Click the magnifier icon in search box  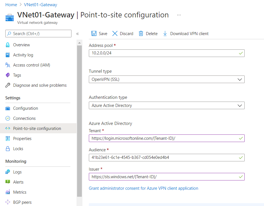(x=9, y=34)
